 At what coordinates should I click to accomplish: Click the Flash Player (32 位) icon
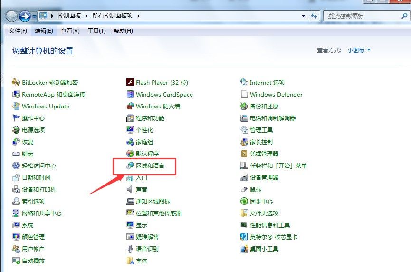(x=130, y=82)
